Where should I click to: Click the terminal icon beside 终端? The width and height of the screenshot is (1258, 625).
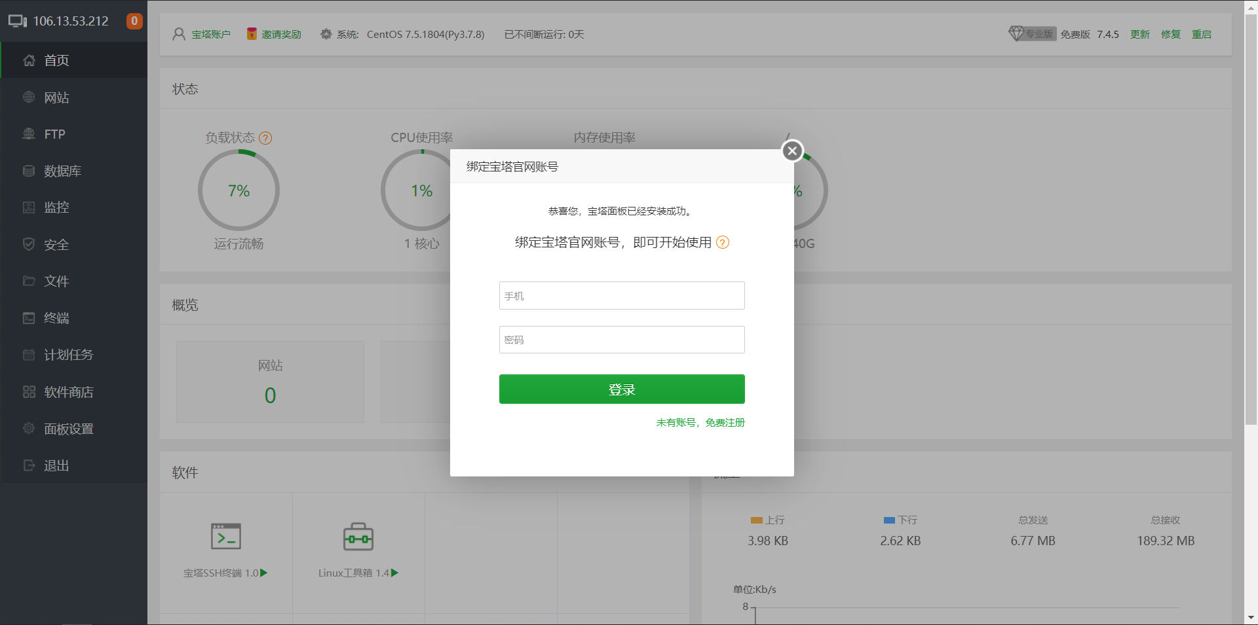[x=29, y=318]
